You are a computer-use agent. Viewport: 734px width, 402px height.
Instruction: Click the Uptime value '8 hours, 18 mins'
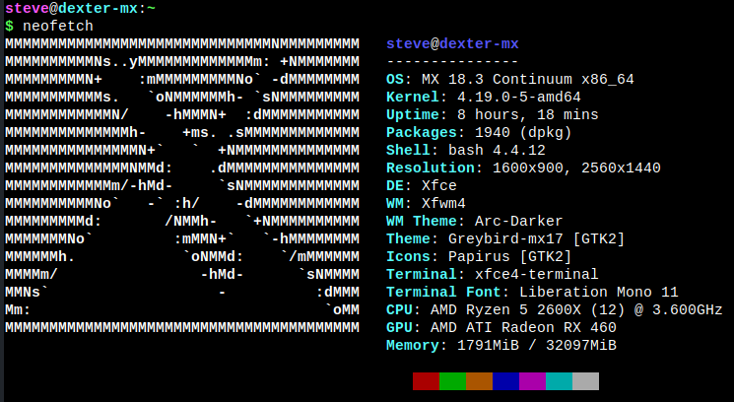pos(528,115)
